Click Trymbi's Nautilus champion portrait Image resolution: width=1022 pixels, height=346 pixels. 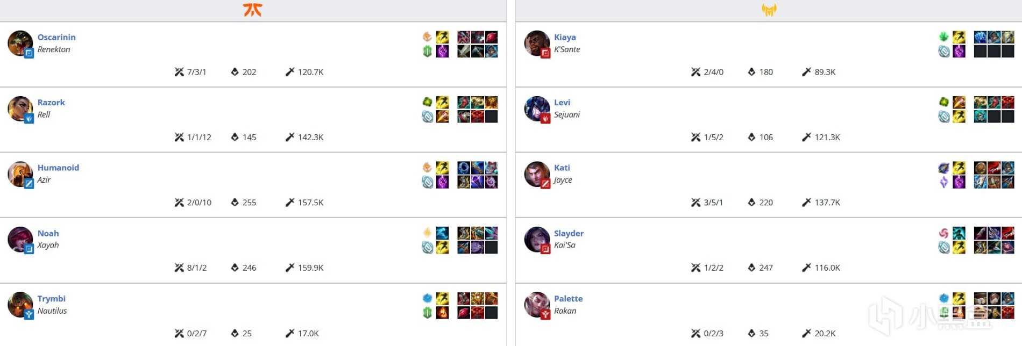click(x=20, y=305)
